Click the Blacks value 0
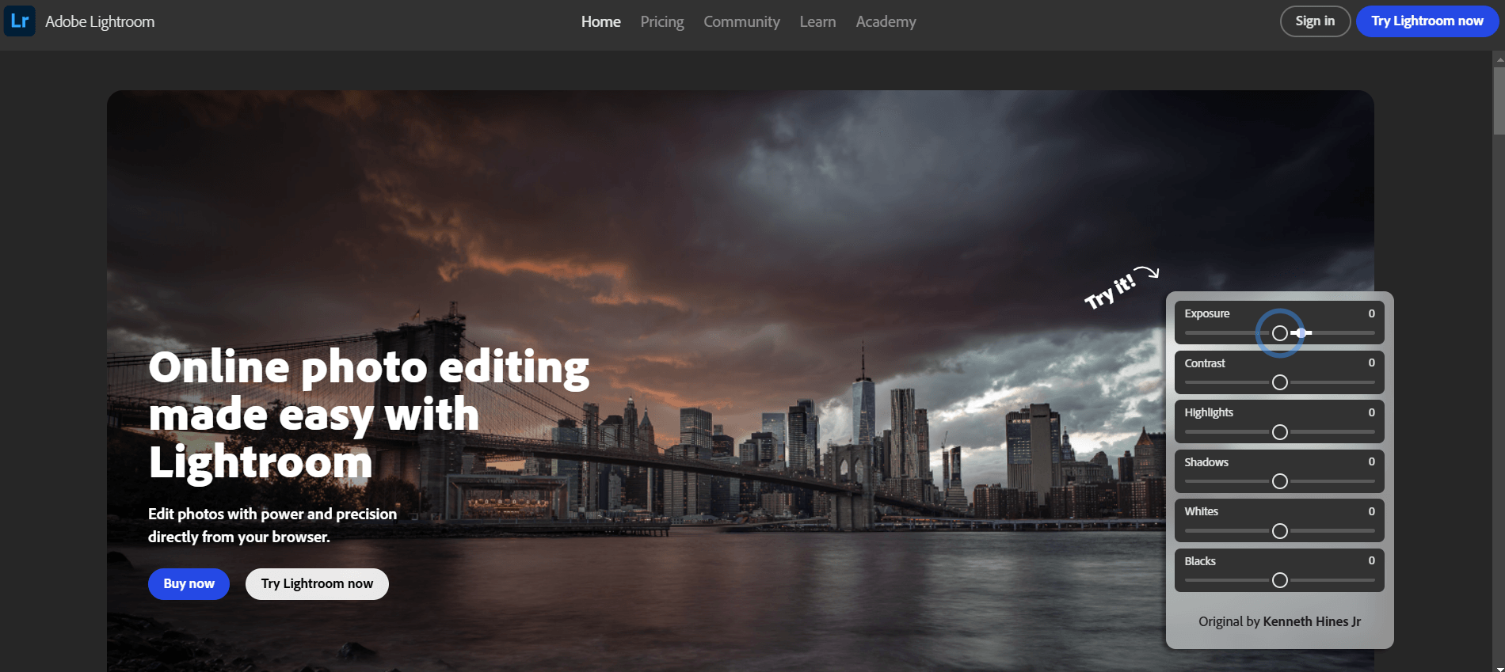Screen dimensions: 1505x672 tap(1372, 560)
